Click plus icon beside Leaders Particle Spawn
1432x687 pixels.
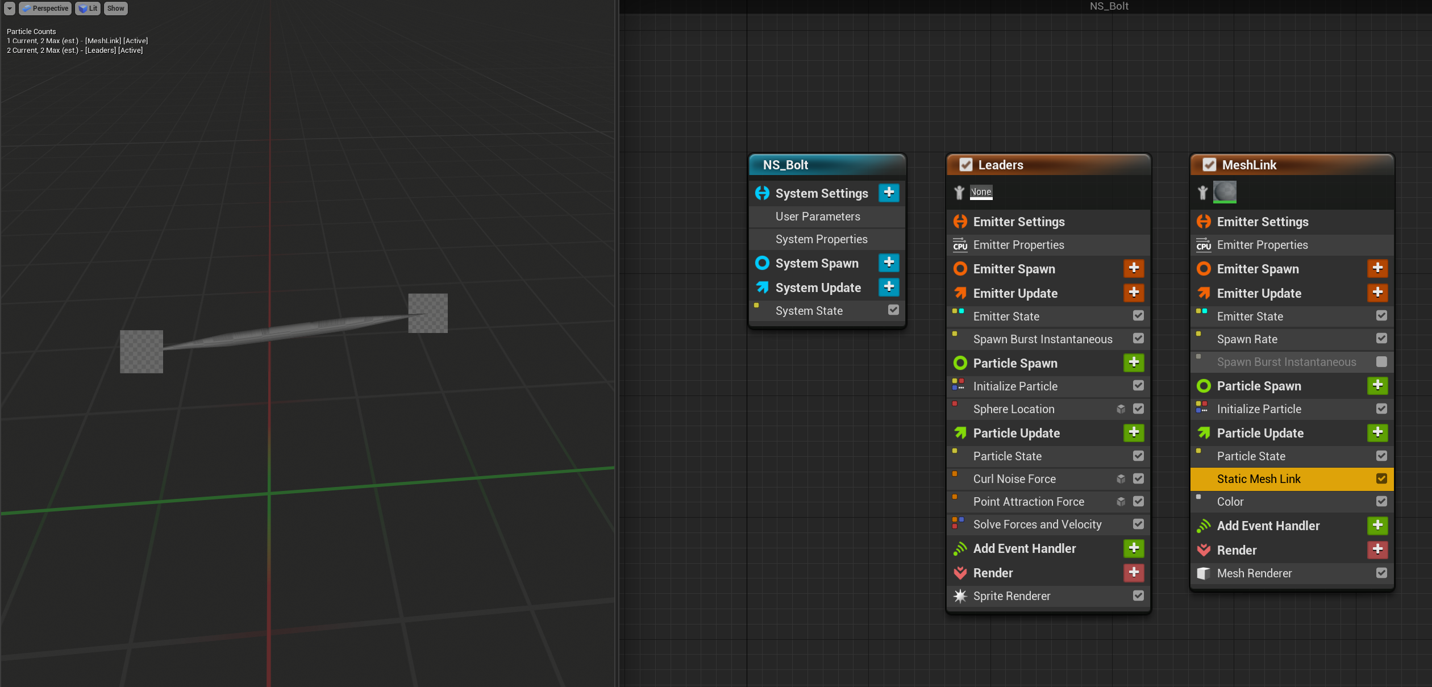[x=1134, y=363]
